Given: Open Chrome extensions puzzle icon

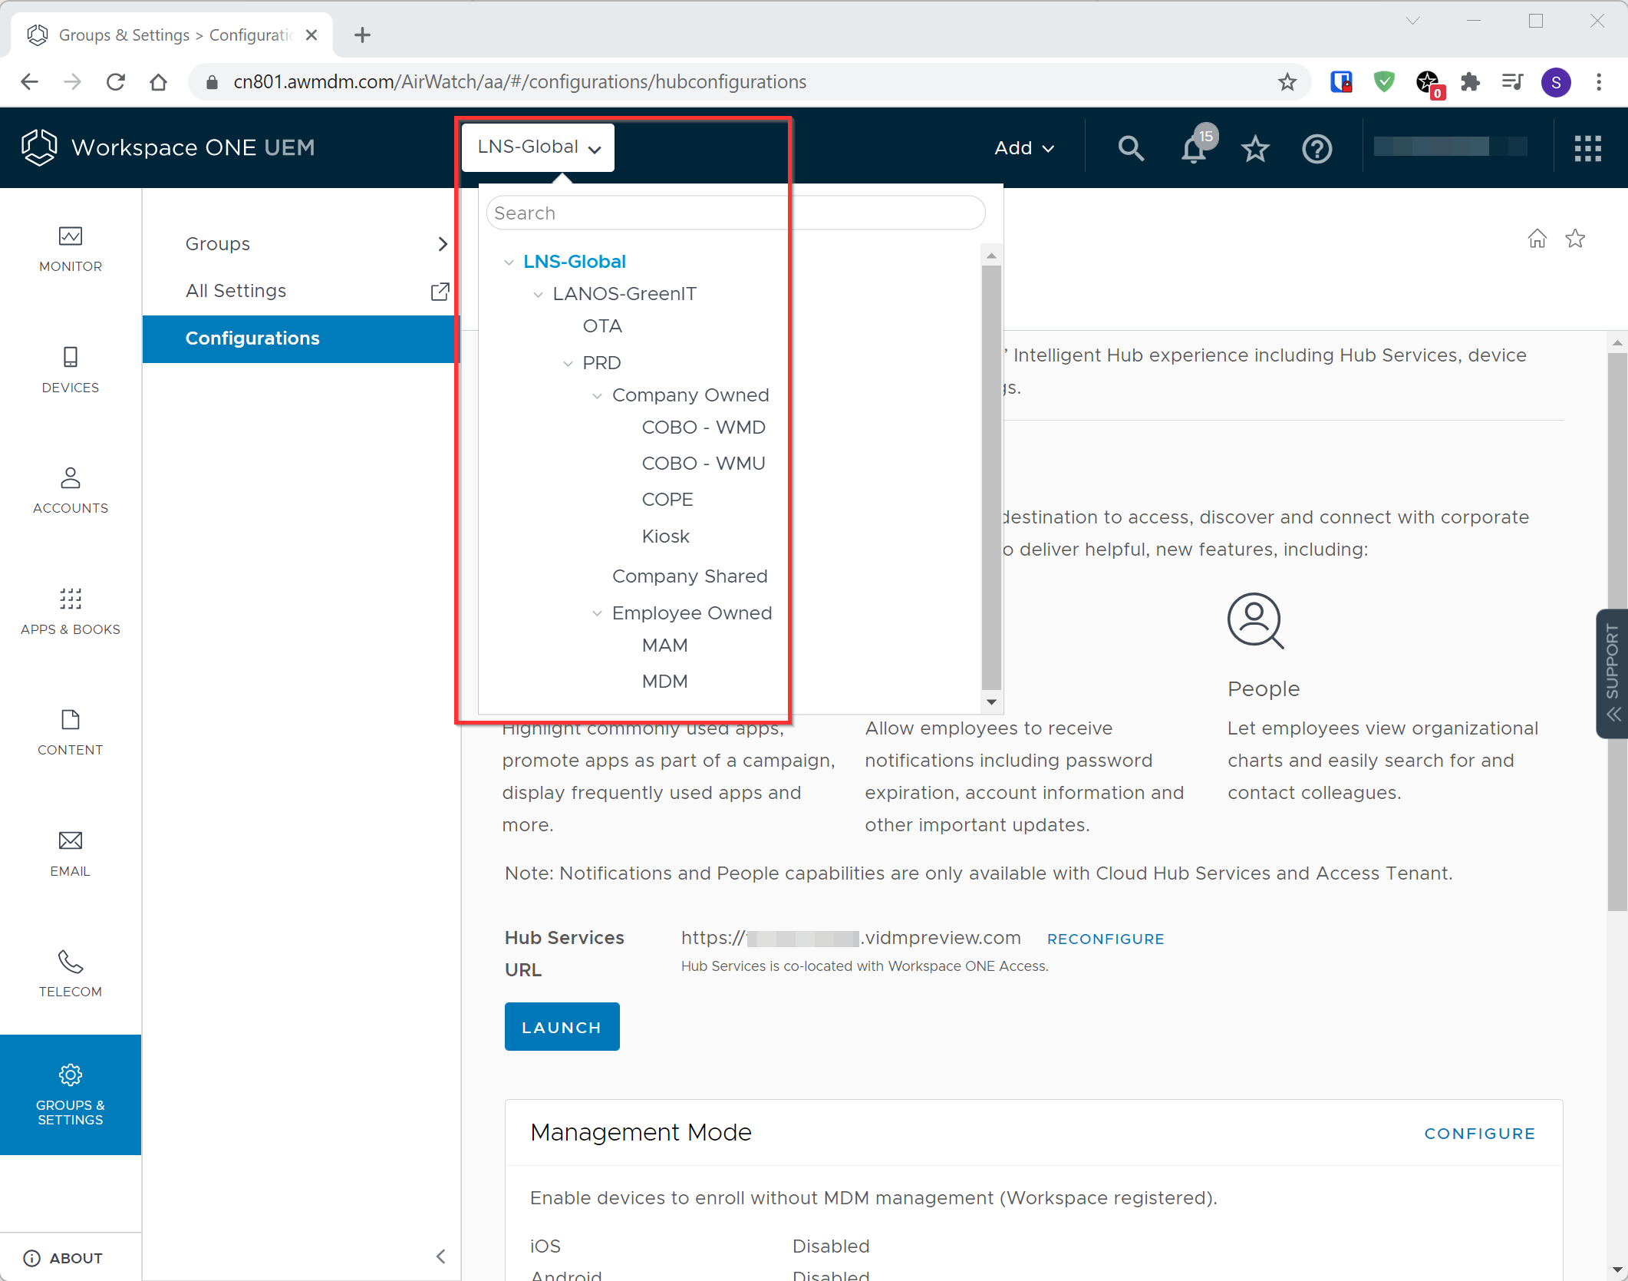Looking at the screenshot, I should click(x=1469, y=82).
